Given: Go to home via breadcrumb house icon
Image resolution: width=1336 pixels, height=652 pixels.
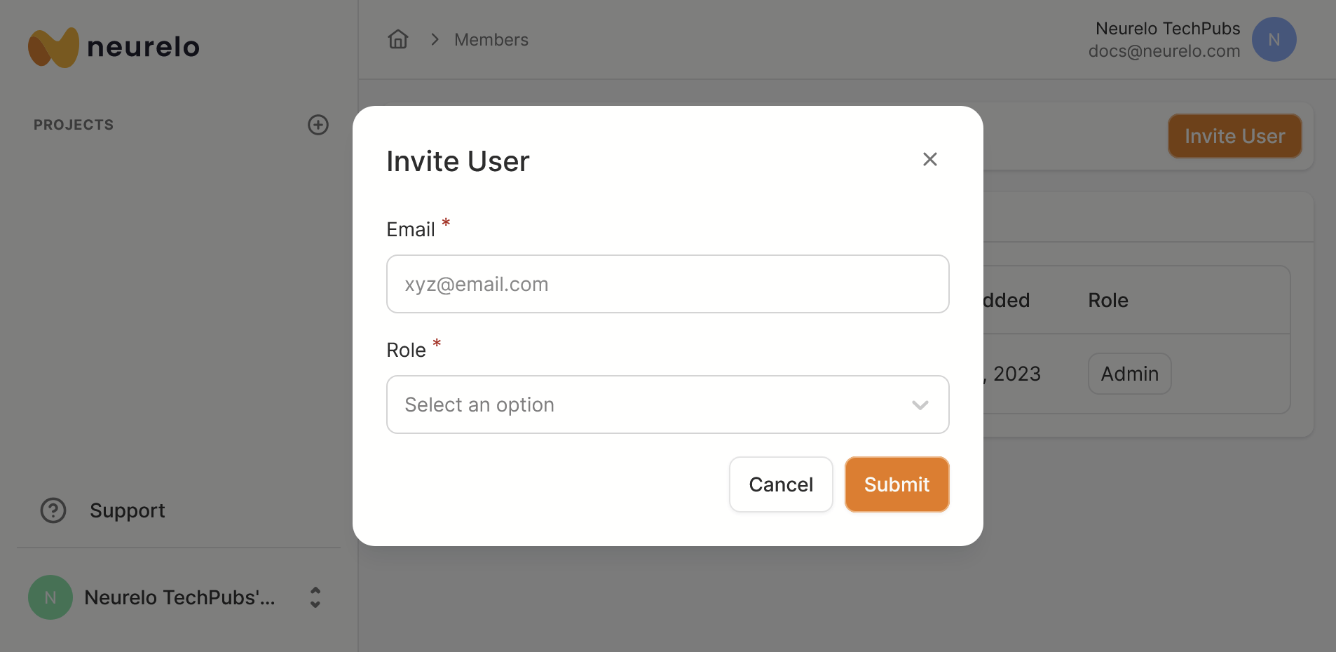Looking at the screenshot, I should click(398, 39).
